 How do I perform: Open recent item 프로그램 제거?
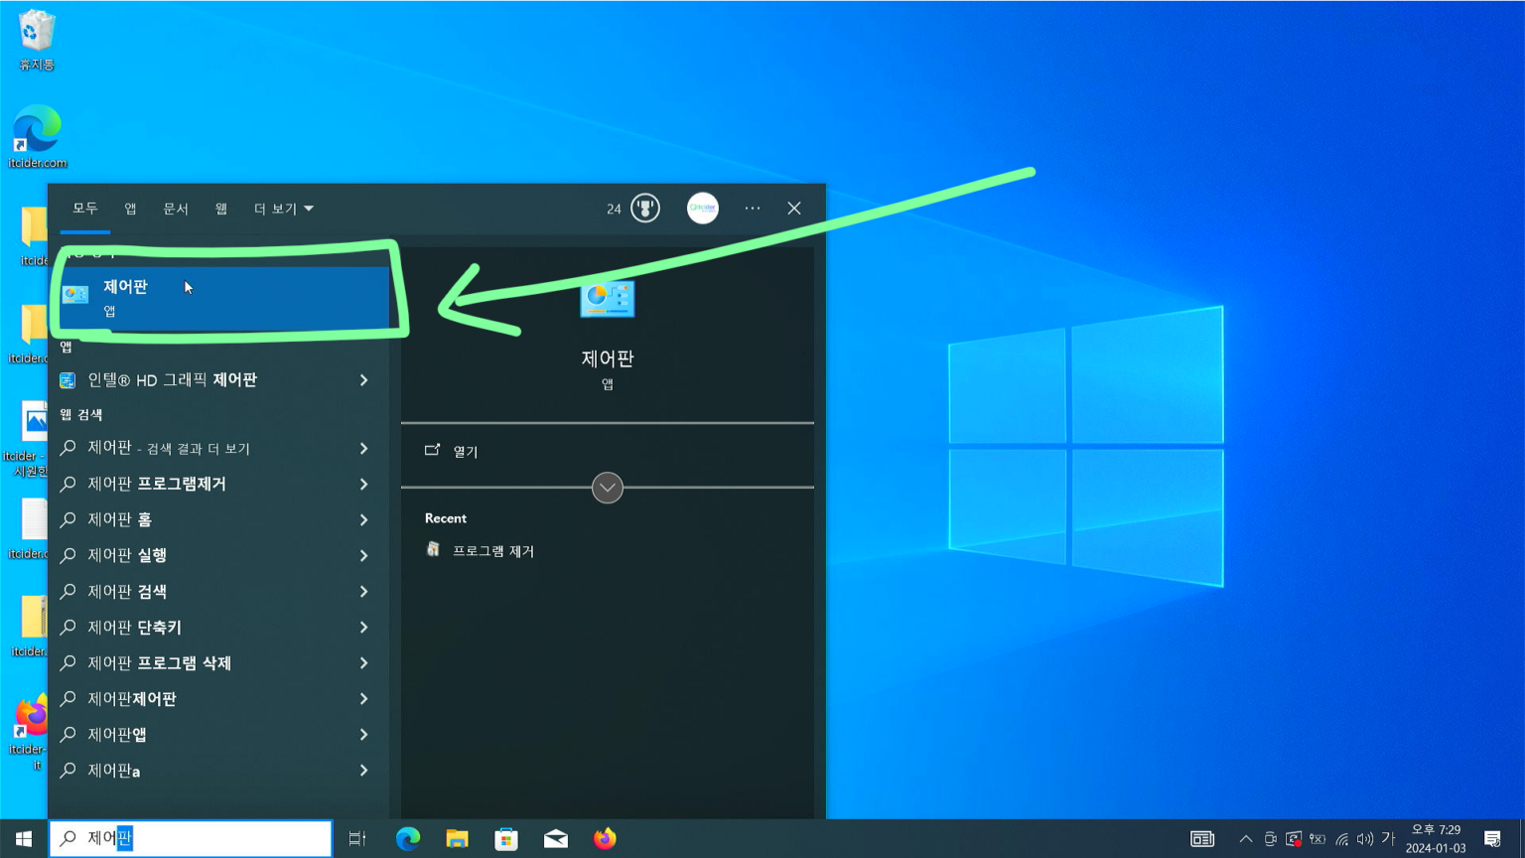point(492,551)
